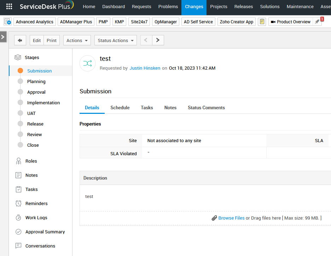Select the UAT stage
331x256 pixels.
(31, 114)
